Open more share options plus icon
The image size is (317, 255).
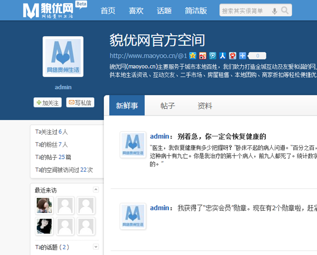click(x=243, y=56)
